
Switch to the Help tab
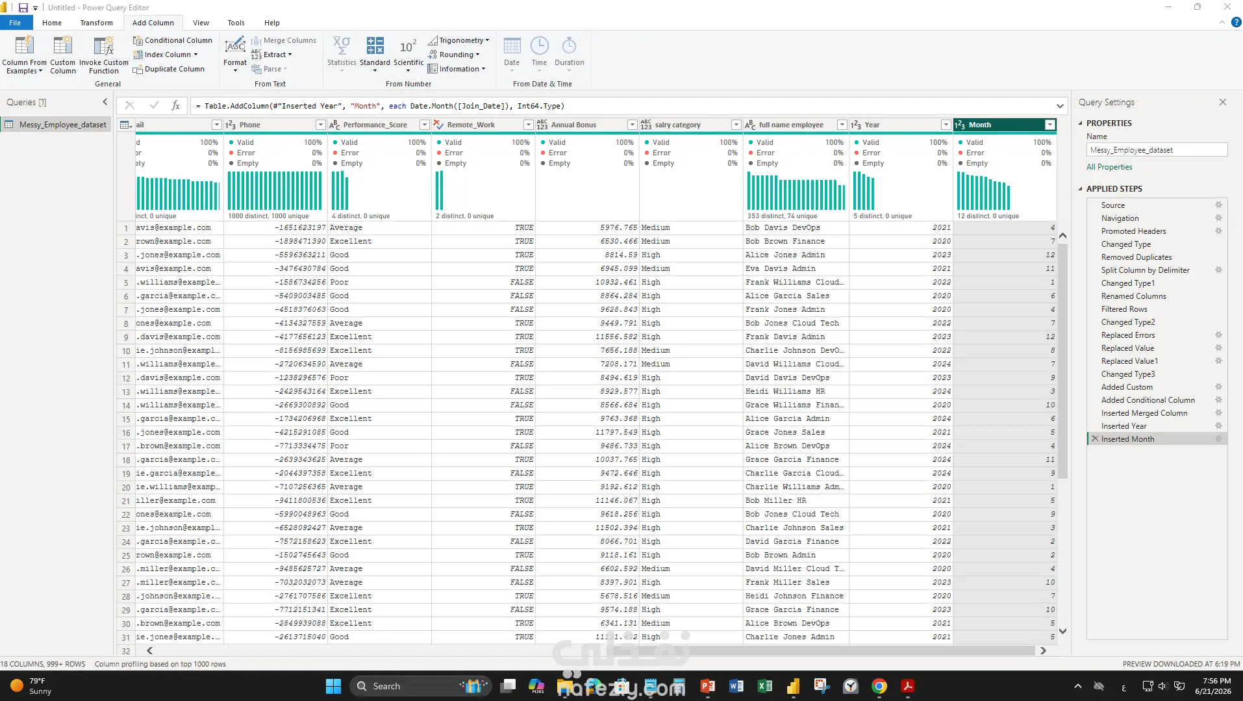click(271, 23)
